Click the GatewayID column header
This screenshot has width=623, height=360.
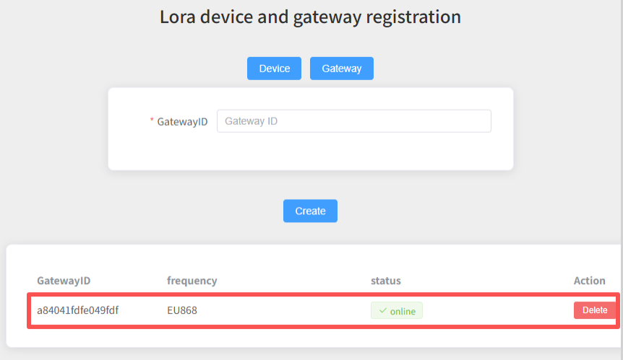64,281
